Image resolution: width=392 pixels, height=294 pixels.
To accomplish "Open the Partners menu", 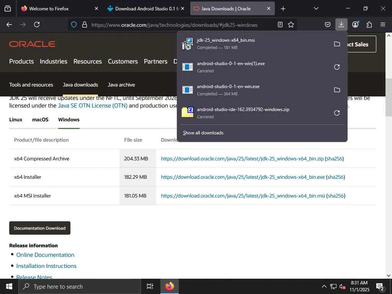I will tap(155, 61).
